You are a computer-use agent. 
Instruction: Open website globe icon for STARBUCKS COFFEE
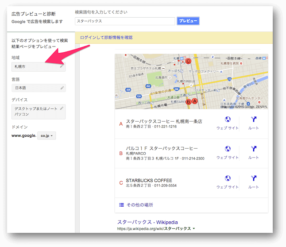pyautogui.click(x=228, y=178)
